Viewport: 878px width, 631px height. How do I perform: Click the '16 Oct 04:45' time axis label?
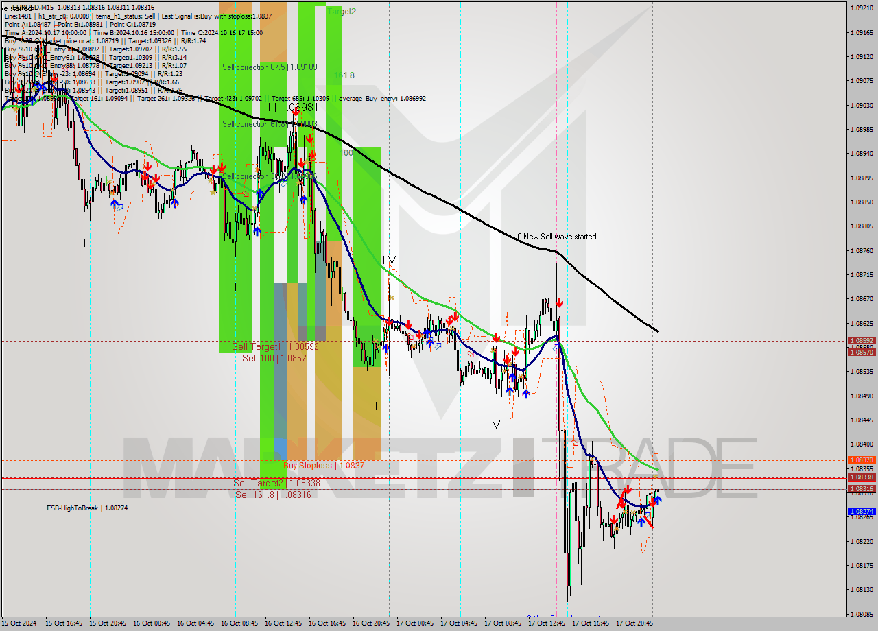[x=195, y=623]
